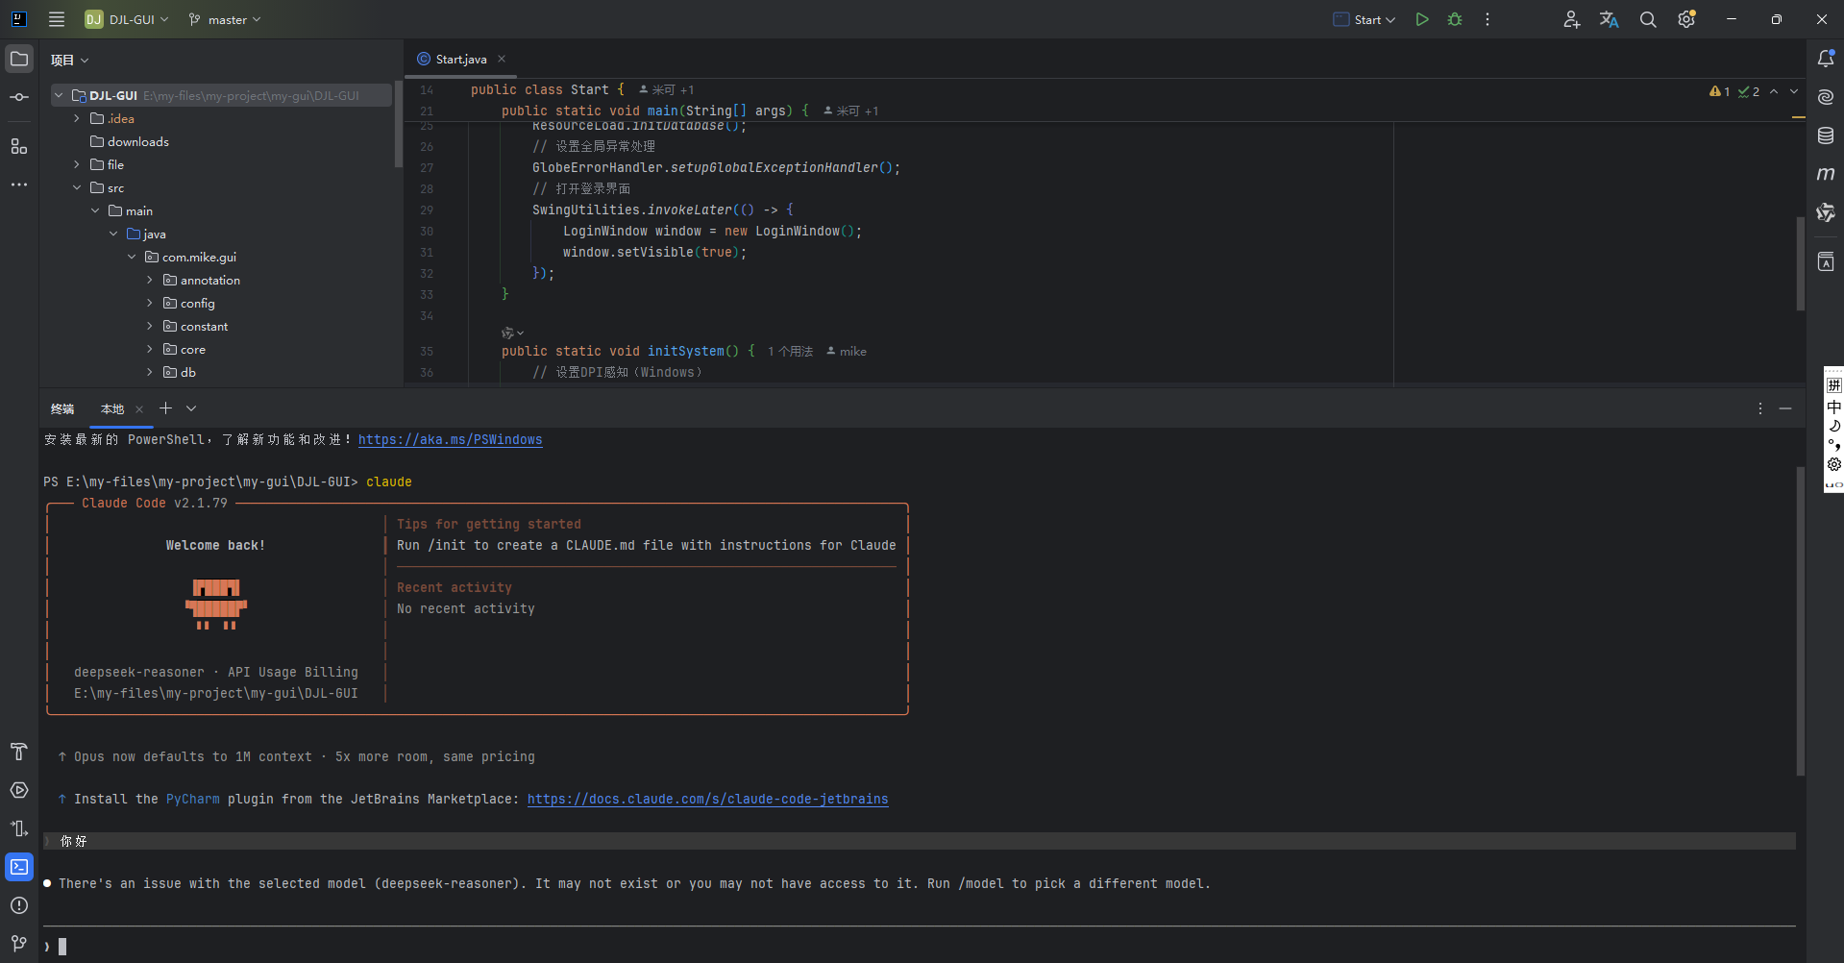Close the Start.java editor tab
Viewport: 1844px width, 963px height.
[502, 59]
